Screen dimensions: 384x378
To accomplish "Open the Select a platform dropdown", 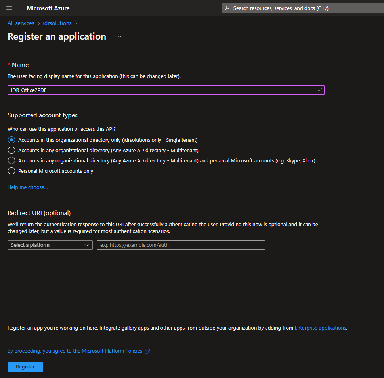I will point(50,245).
